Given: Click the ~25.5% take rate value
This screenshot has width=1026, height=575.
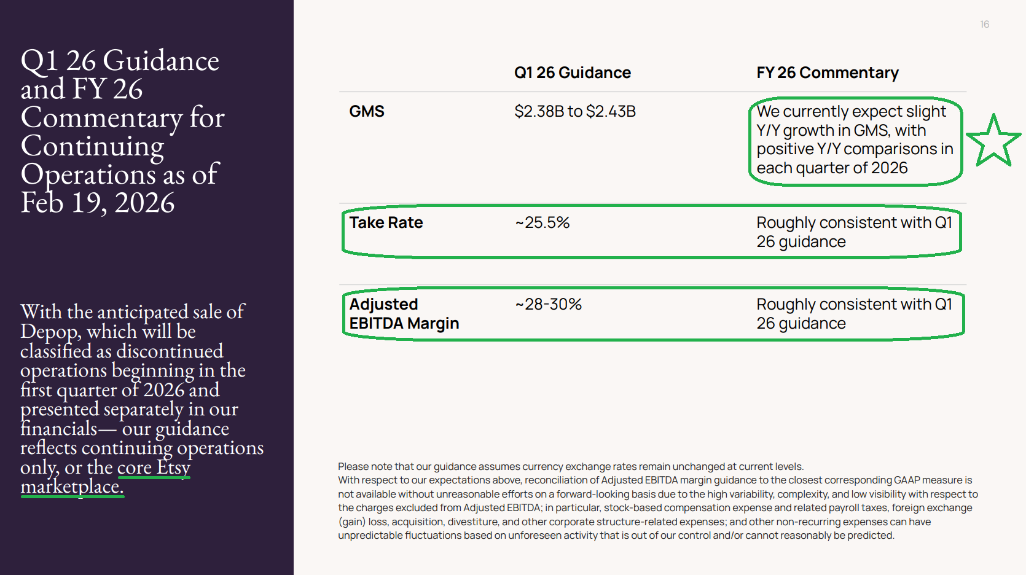Looking at the screenshot, I should click(542, 223).
